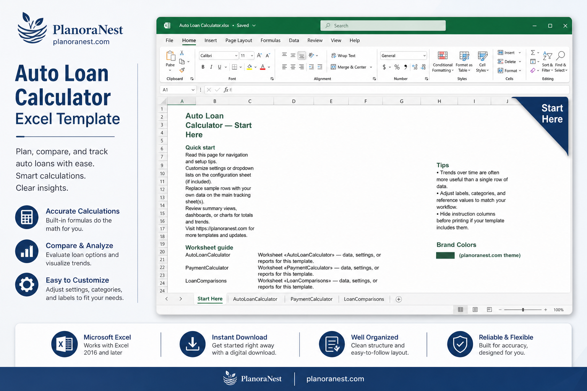The width and height of the screenshot is (587, 391).
Task: Switch to Page Layout view icon
Action: (x=475, y=310)
